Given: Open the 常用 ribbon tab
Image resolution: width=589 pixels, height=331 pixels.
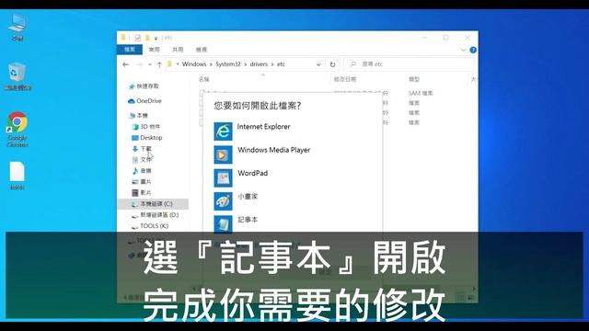Looking at the screenshot, I should (154, 50).
